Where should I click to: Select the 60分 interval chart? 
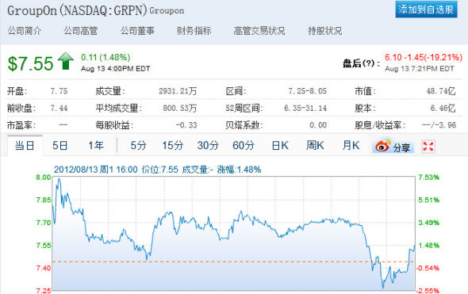click(x=244, y=146)
